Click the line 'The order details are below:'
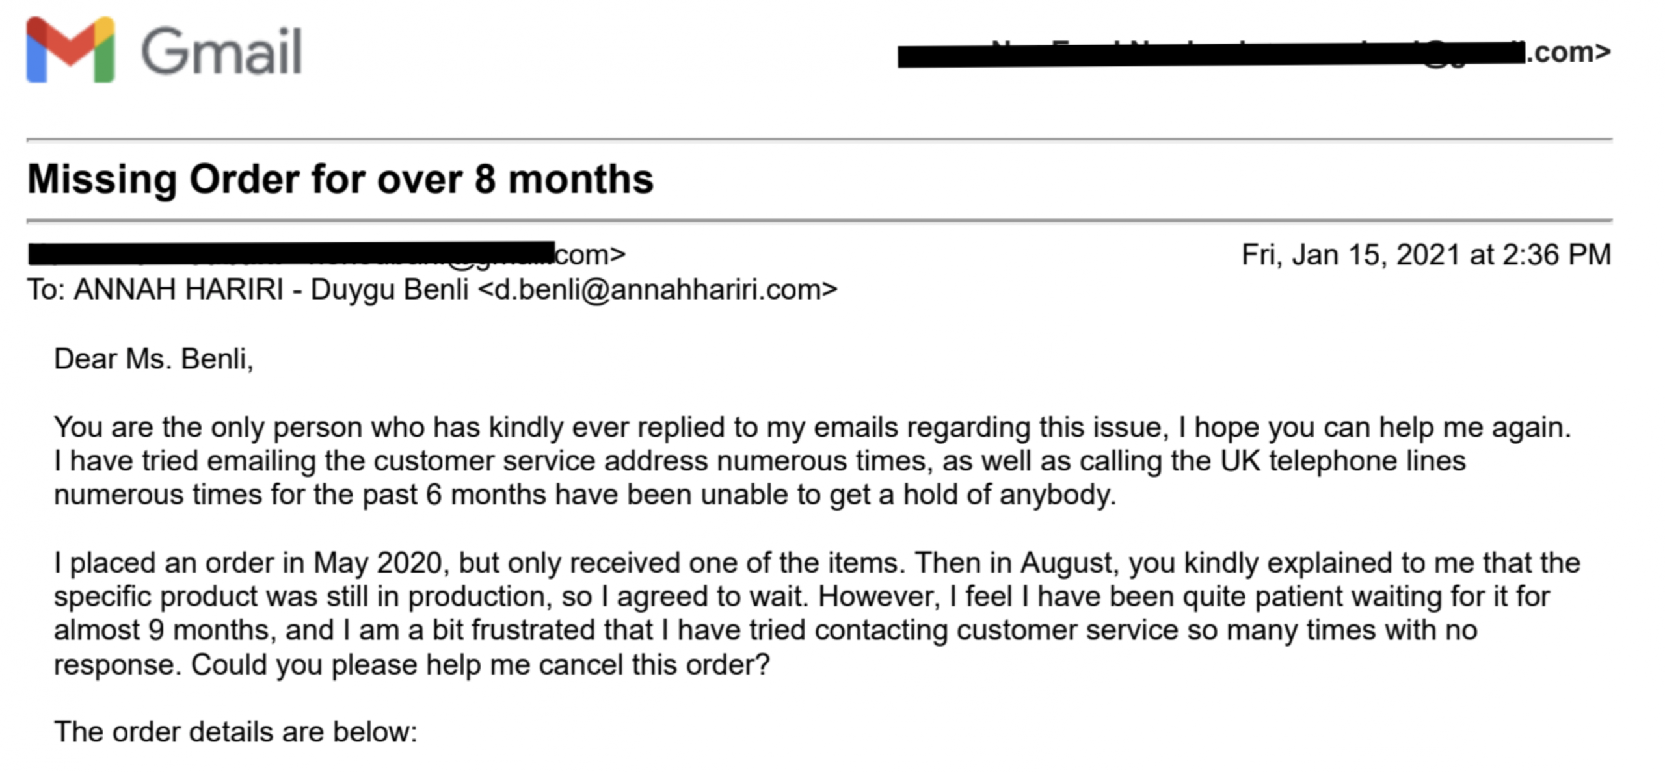 [235, 732]
